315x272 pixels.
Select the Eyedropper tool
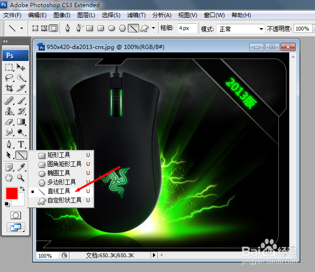(21, 167)
